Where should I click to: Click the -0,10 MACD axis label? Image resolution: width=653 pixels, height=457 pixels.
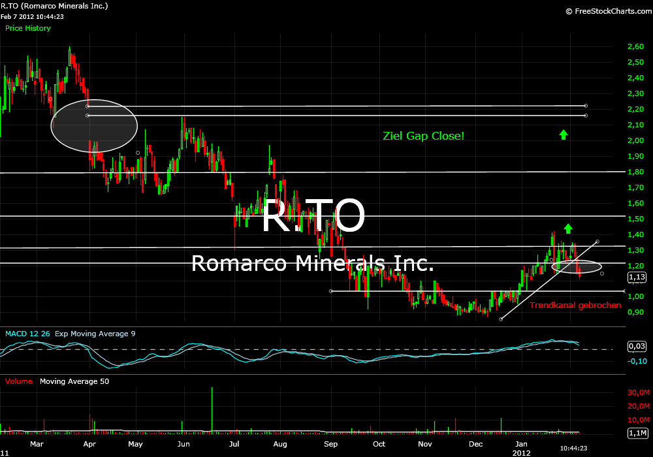(x=637, y=361)
